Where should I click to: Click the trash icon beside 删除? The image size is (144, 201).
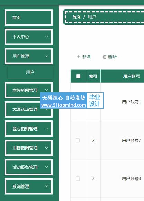(105, 57)
